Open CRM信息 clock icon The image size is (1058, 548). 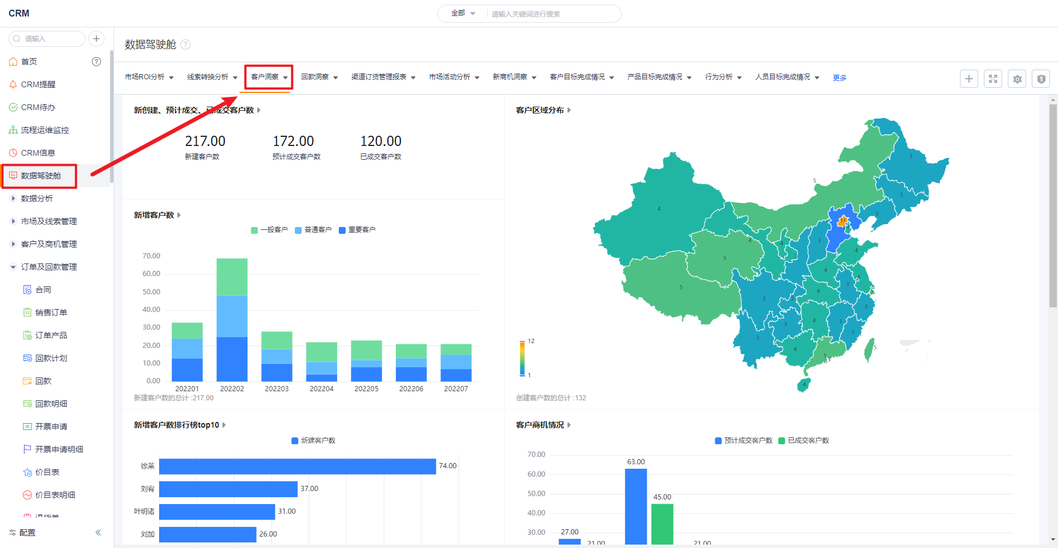coord(13,153)
